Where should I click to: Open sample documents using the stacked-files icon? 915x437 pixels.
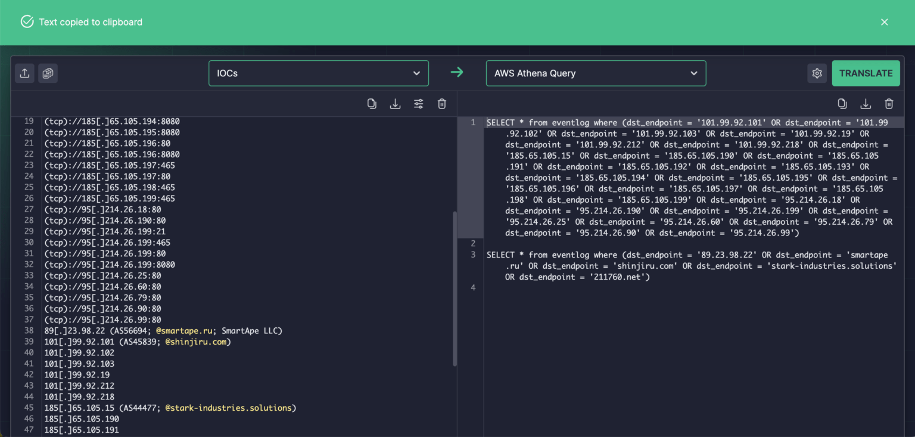click(48, 73)
